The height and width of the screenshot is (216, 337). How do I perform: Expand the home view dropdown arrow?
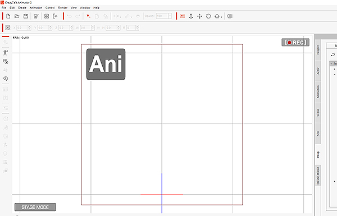(x=221, y=17)
